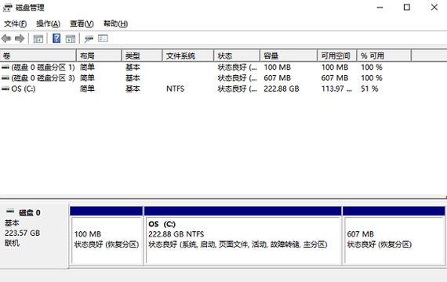The height and width of the screenshot is (282, 447).
Task: Minimize the Disk Management window
Action: (x=380, y=7)
